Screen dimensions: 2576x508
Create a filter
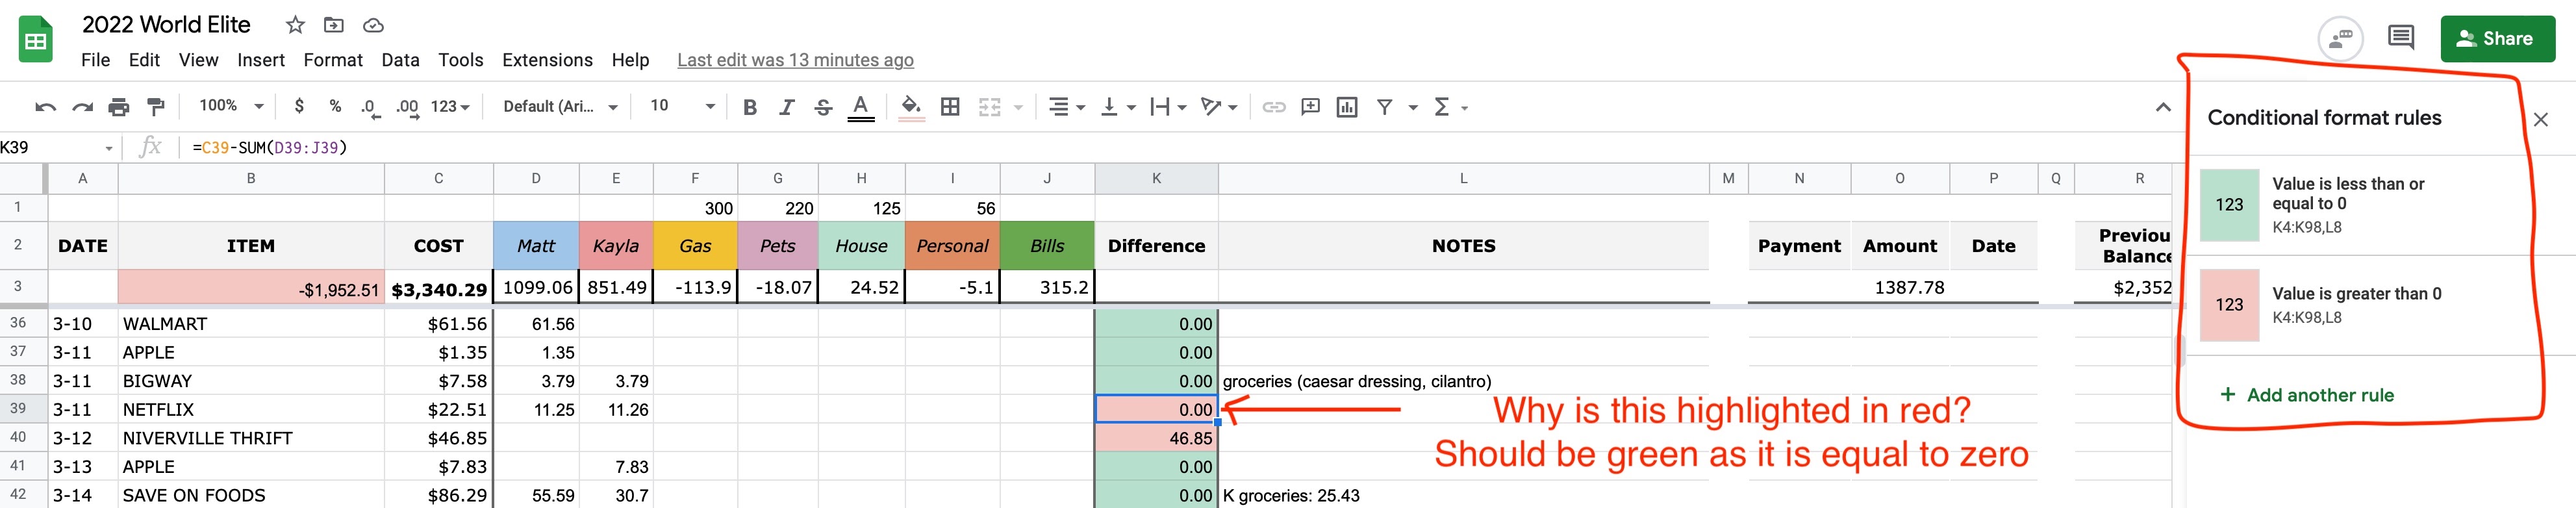click(x=1384, y=107)
